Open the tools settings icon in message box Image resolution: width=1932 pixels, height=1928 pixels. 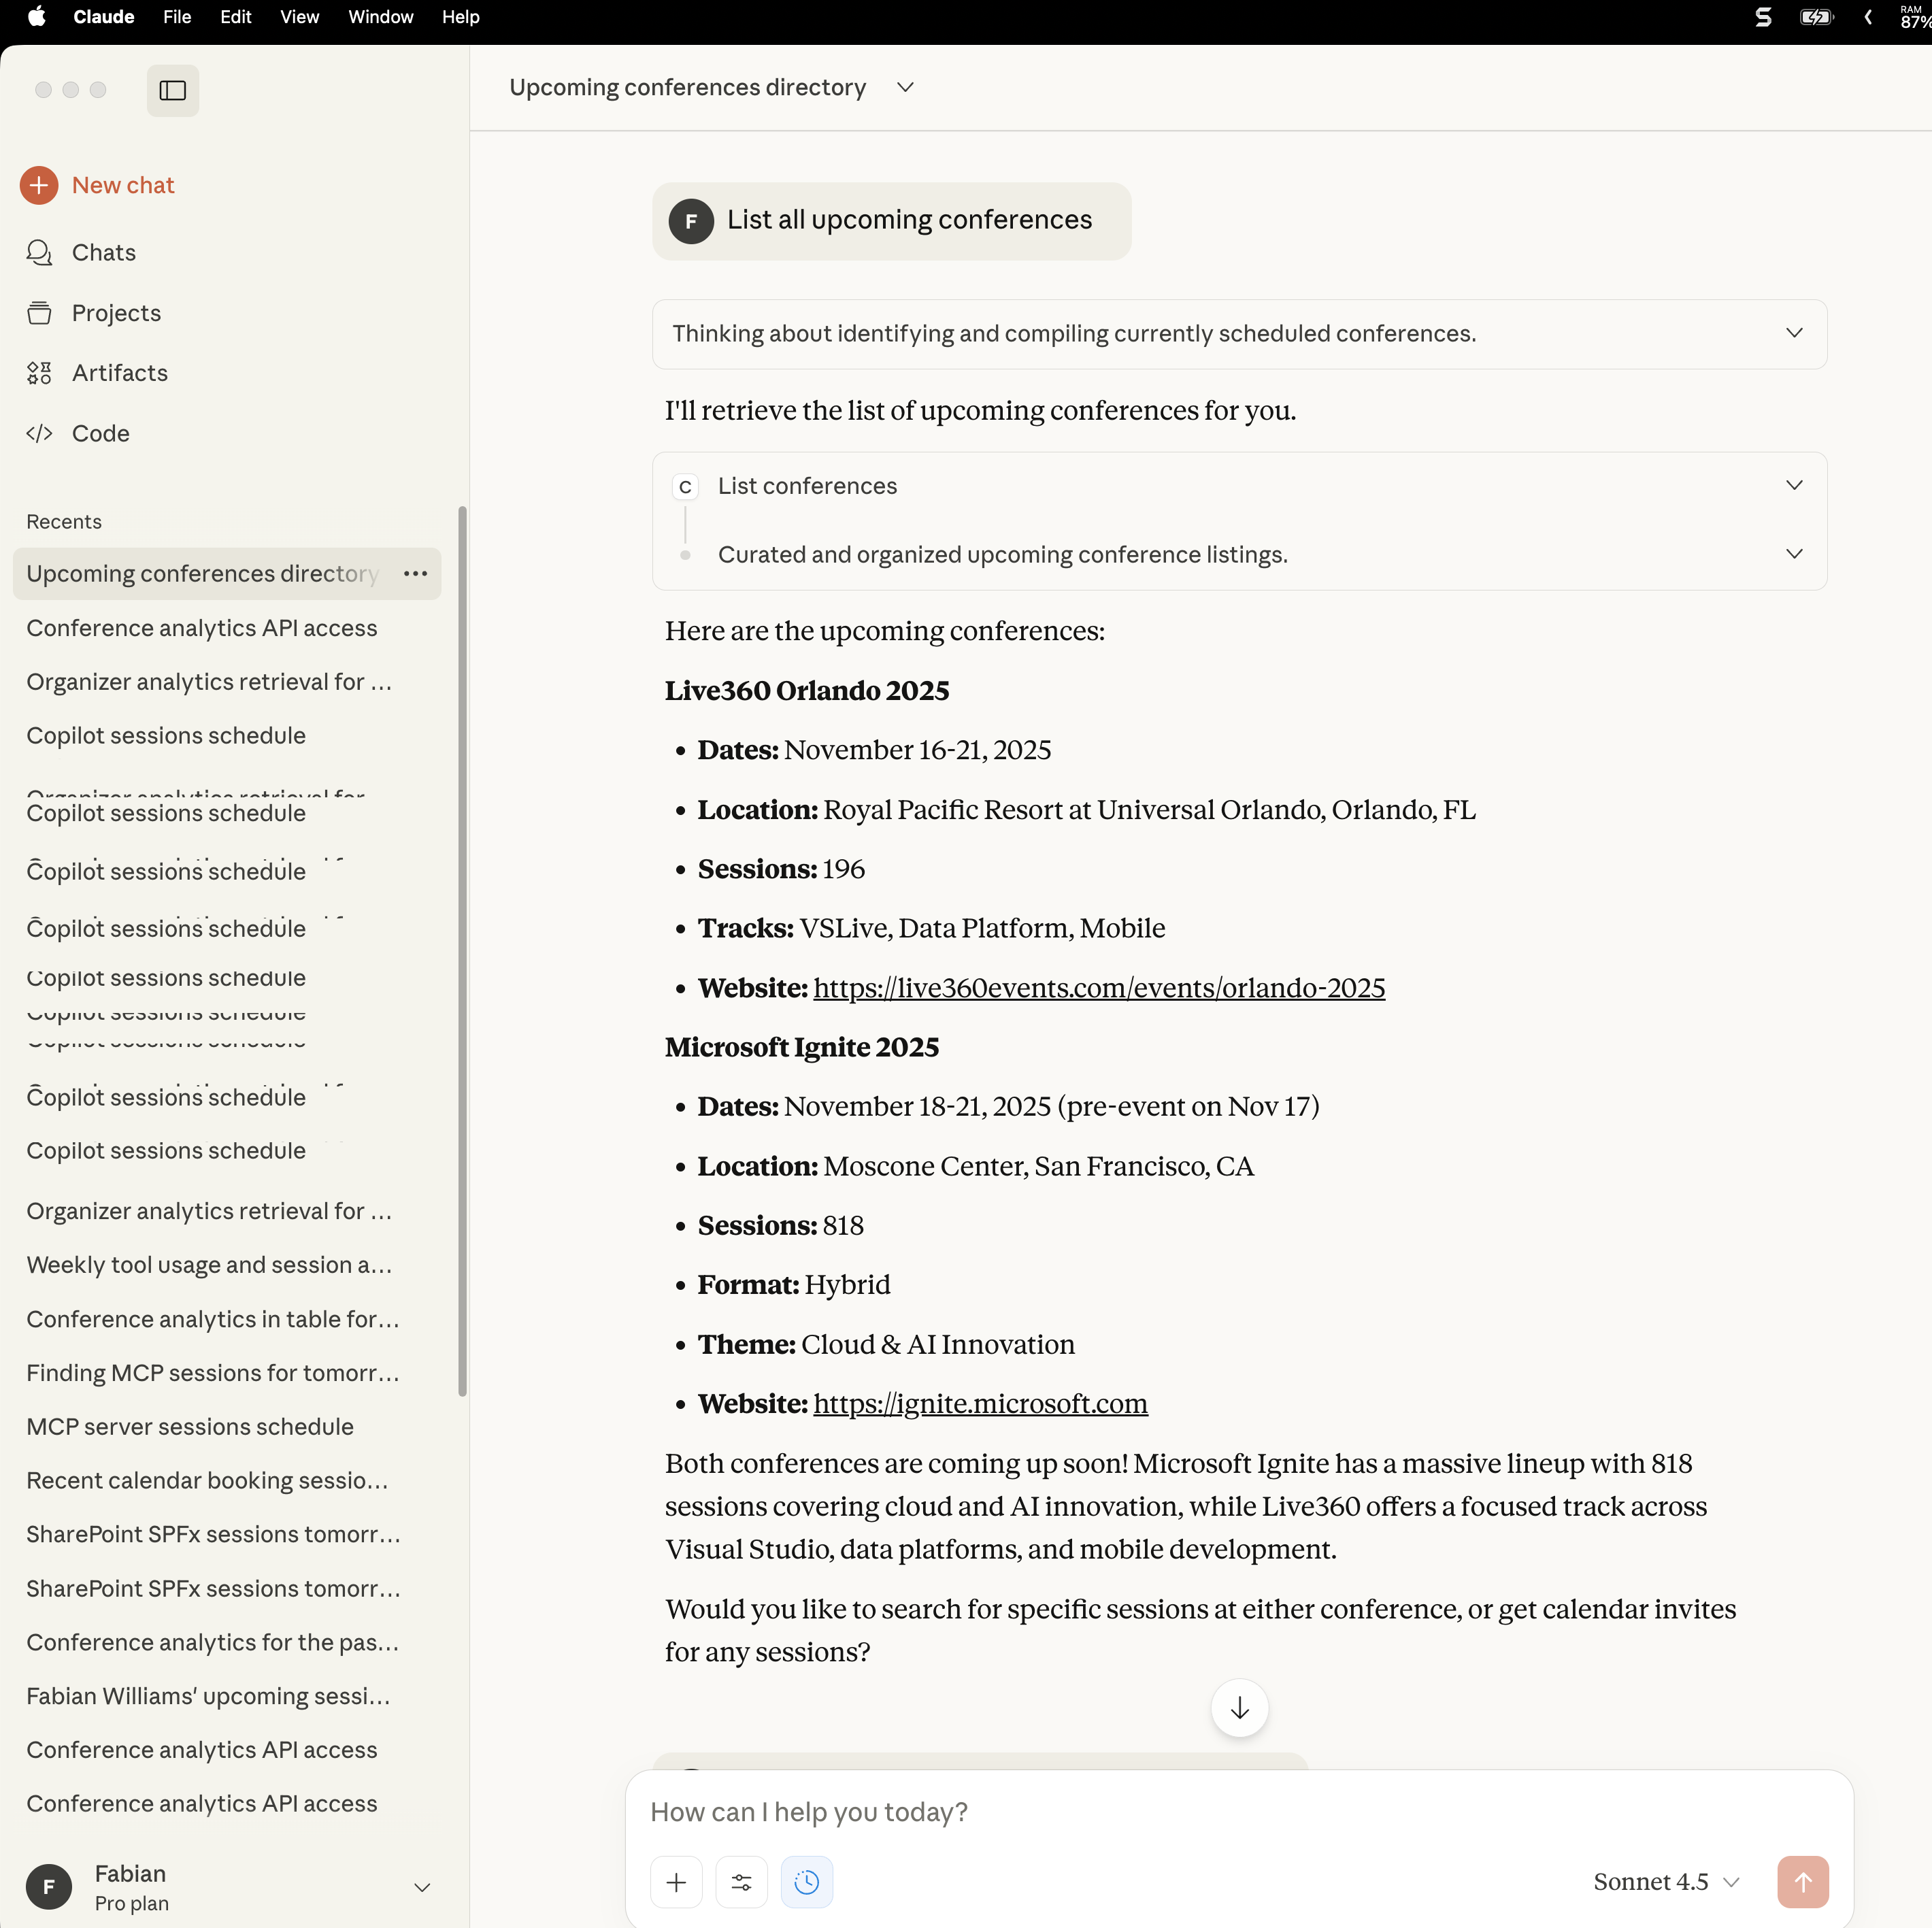pyautogui.click(x=741, y=1882)
